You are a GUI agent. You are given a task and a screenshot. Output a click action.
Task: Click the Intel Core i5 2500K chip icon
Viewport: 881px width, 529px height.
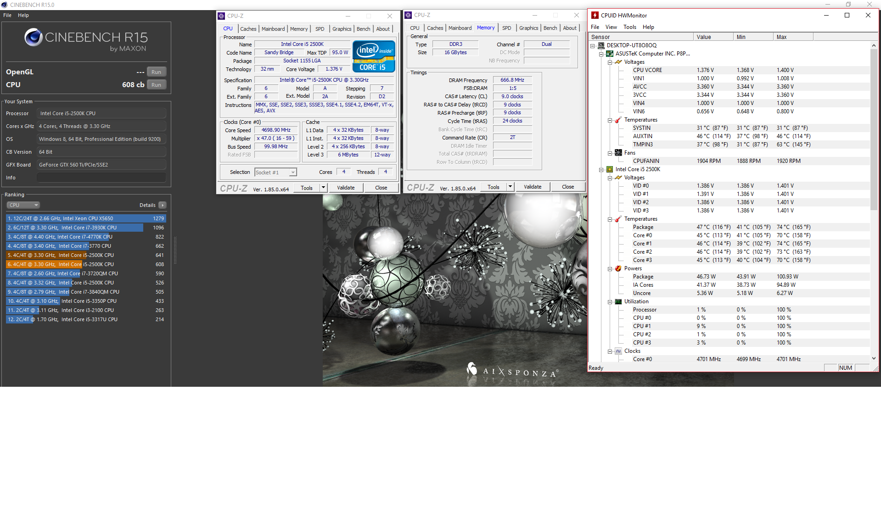point(610,169)
